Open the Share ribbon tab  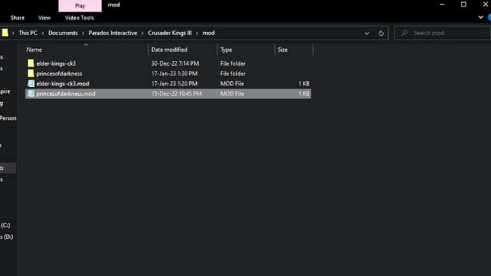pyautogui.click(x=18, y=18)
